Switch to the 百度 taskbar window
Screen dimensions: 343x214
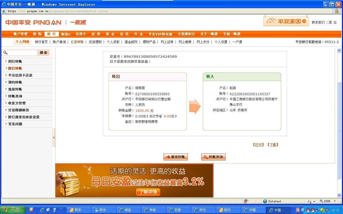tap(179, 210)
